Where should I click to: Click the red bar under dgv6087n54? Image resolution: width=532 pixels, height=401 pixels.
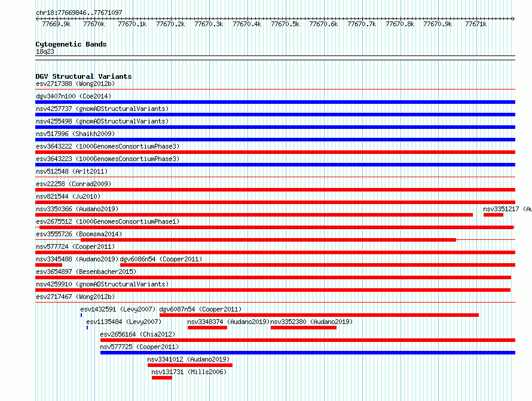pos(319,315)
